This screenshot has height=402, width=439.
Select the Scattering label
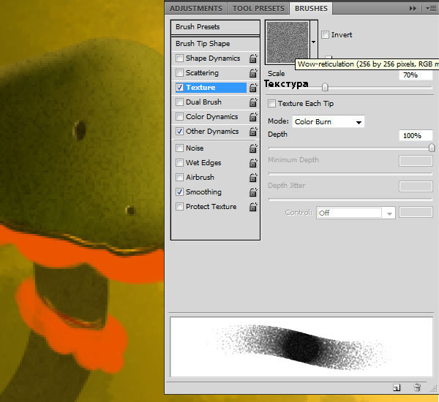click(202, 73)
